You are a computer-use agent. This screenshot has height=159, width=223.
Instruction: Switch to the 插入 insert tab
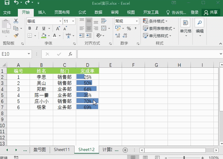pyautogui.click(x=42, y=12)
